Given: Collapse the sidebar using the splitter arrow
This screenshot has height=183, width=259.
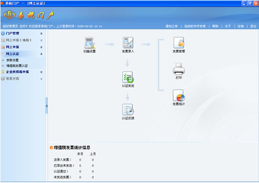Looking at the screenshot, I should [x=46, y=106].
